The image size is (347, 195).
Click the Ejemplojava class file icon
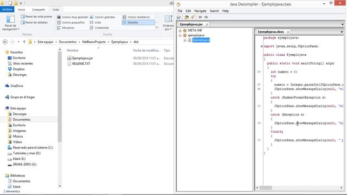tap(190, 40)
